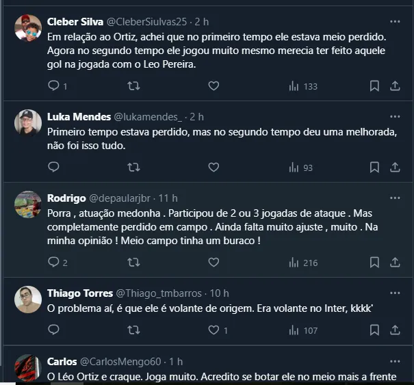Reply to Rodrigo's tweet
This screenshot has width=414, height=385.
coord(54,262)
